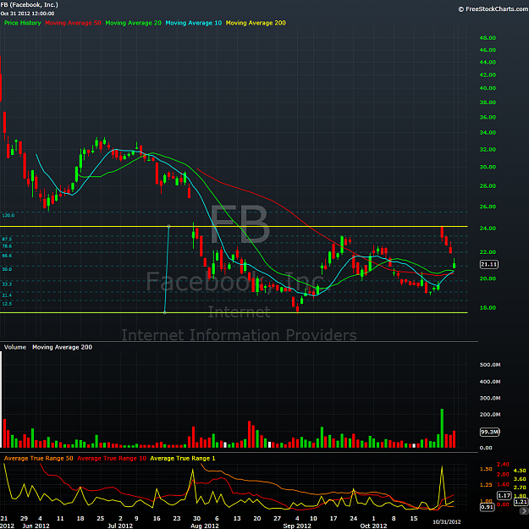Click the yellow 'Moving Average 200' price legend label
The width and height of the screenshot is (529, 529).
point(256,23)
